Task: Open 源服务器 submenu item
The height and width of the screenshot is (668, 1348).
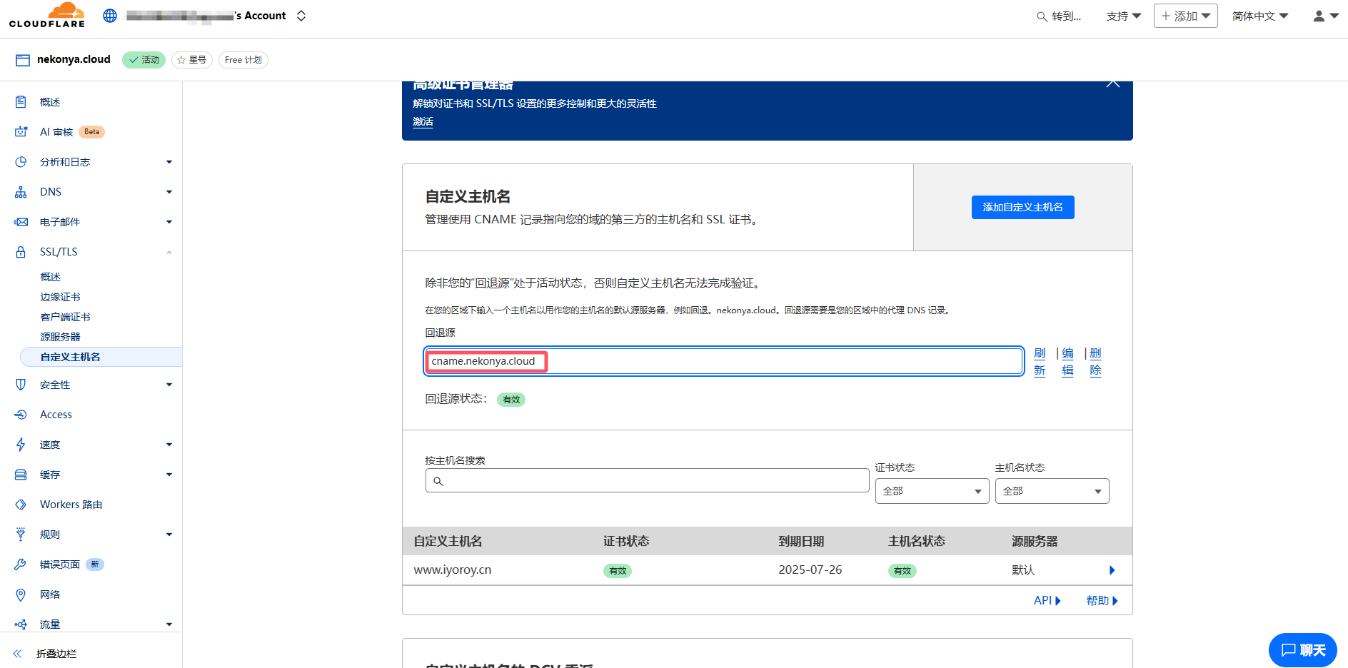Action: [60, 337]
